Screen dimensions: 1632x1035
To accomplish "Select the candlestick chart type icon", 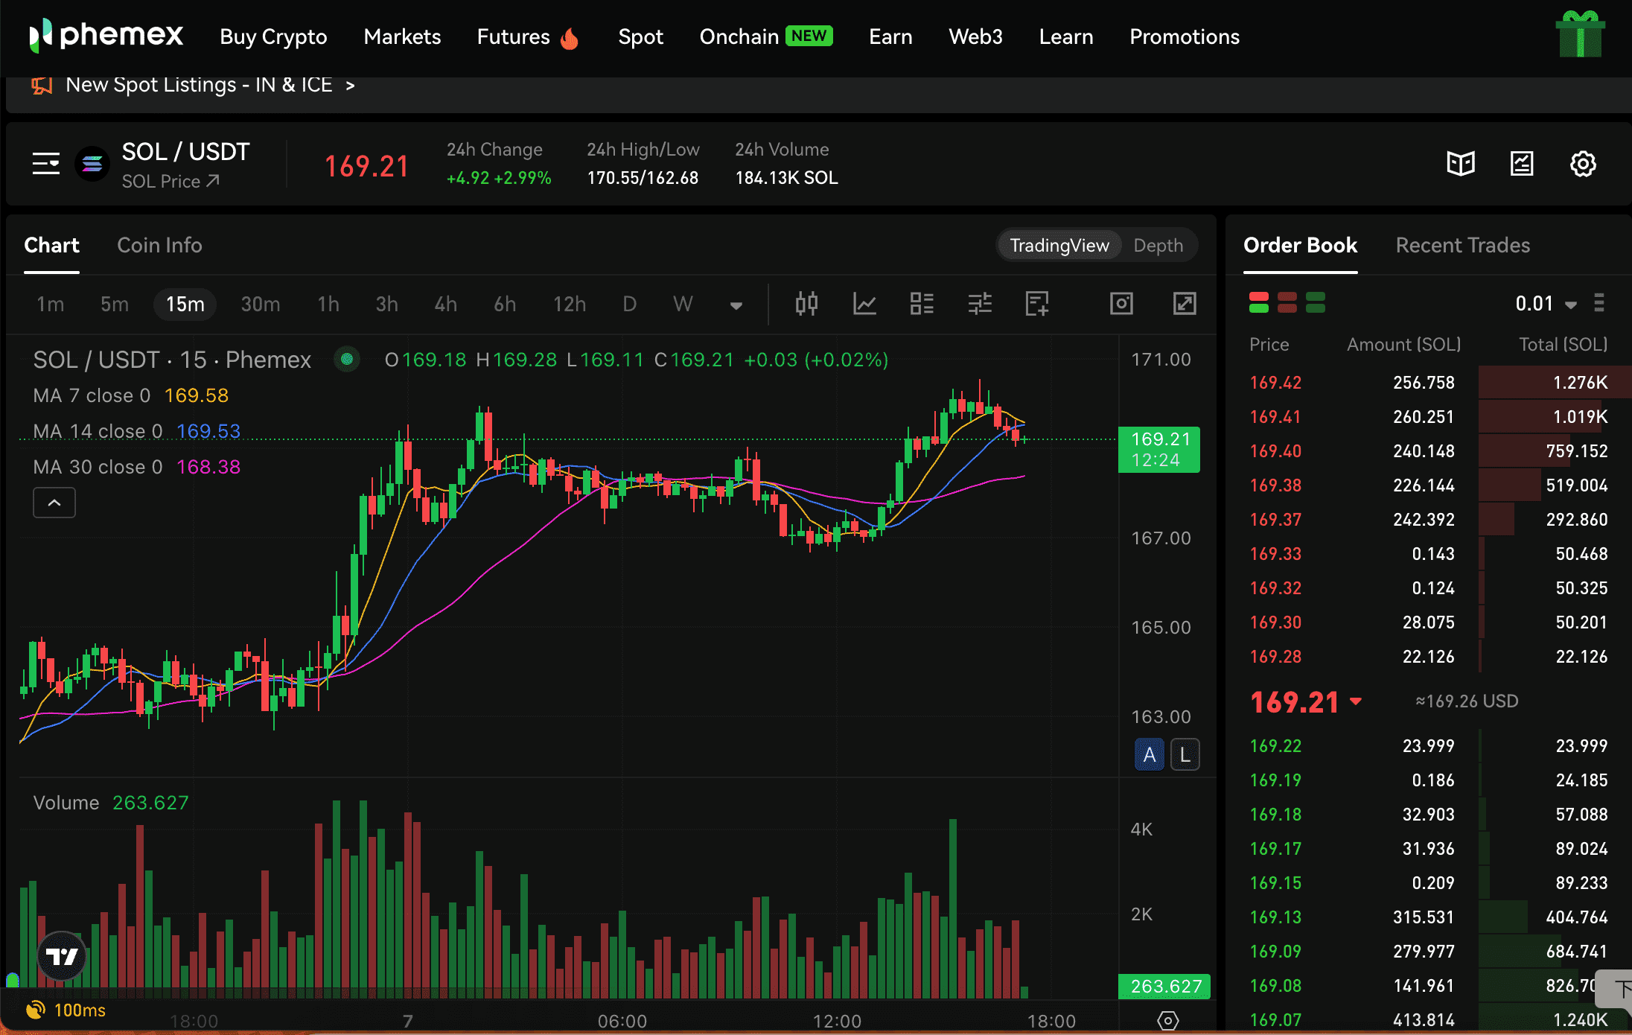I will click(x=806, y=304).
